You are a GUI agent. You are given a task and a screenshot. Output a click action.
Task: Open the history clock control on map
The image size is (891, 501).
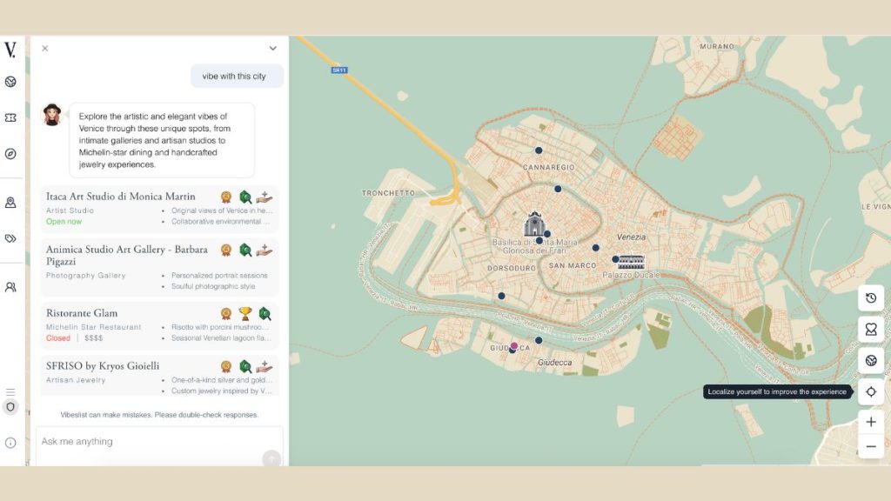(870, 298)
